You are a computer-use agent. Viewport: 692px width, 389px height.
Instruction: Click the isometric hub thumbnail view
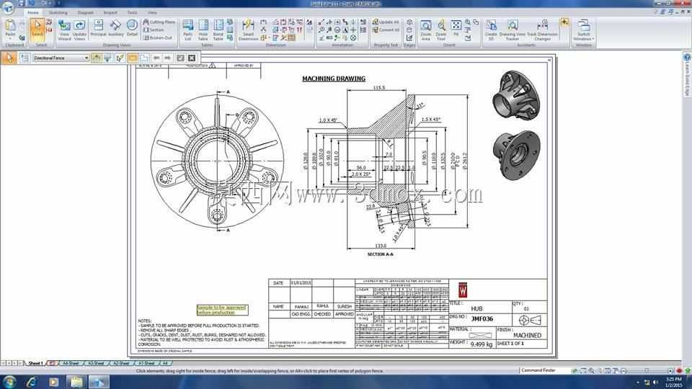pyautogui.click(x=516, y=95)
